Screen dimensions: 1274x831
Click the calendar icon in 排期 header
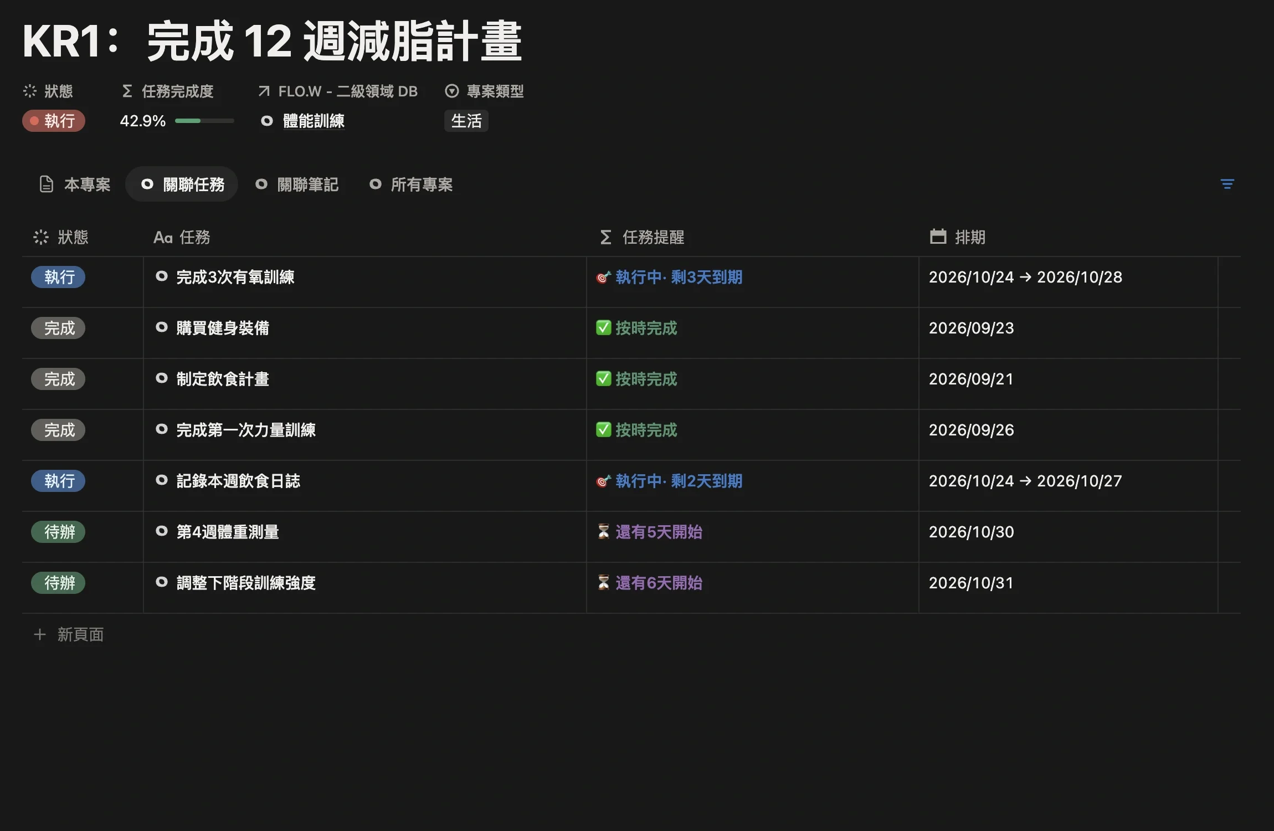click(938, 237)
